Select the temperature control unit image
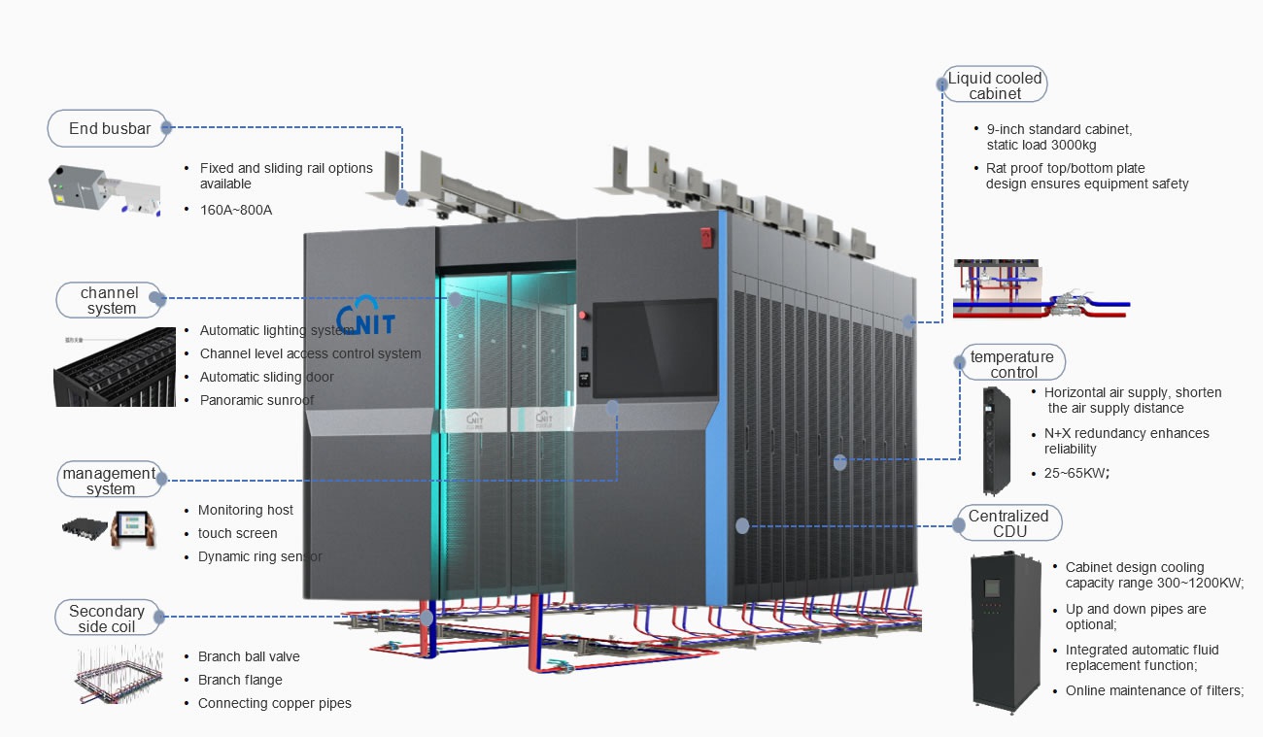This screenshot has width=1263, height=737. coord(998,439)
